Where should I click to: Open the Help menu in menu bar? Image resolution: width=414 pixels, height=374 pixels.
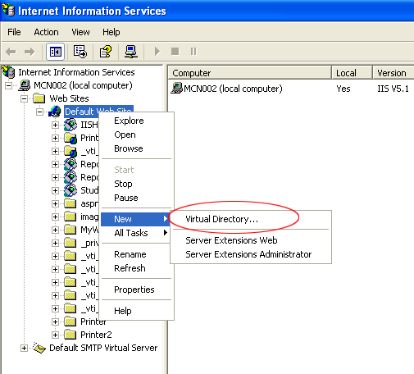111,32
